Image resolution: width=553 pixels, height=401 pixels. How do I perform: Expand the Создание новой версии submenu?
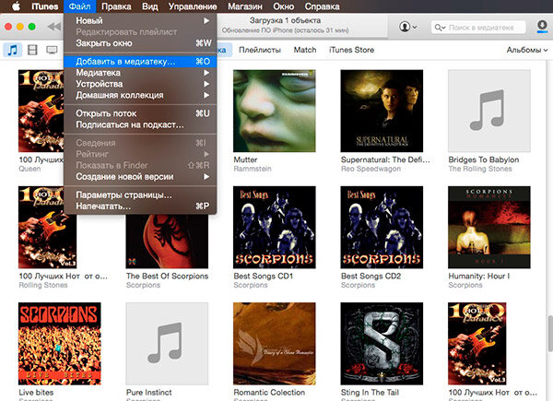[x=140, y=177]
